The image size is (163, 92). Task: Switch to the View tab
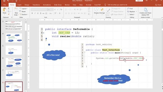click(x=74, y=5)
